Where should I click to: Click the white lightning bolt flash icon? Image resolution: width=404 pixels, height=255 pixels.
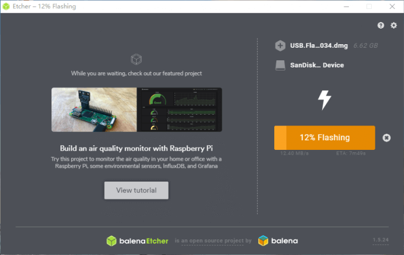325,100
